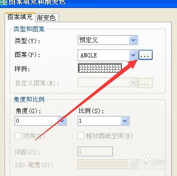177x176 pixels.
Task: Expand the 比例 dropdown arrow
Action: pyautogui.click(x=125, y=121)
